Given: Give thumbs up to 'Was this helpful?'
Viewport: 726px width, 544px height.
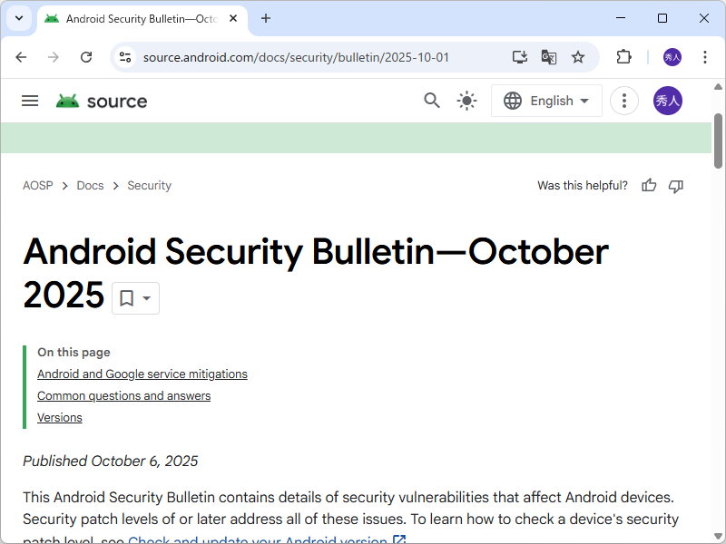Looking at the screenshot, I should tap(648, 185).
